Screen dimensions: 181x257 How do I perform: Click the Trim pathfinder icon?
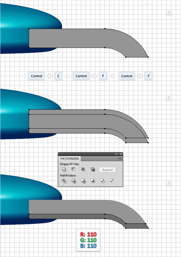[74, 181]
